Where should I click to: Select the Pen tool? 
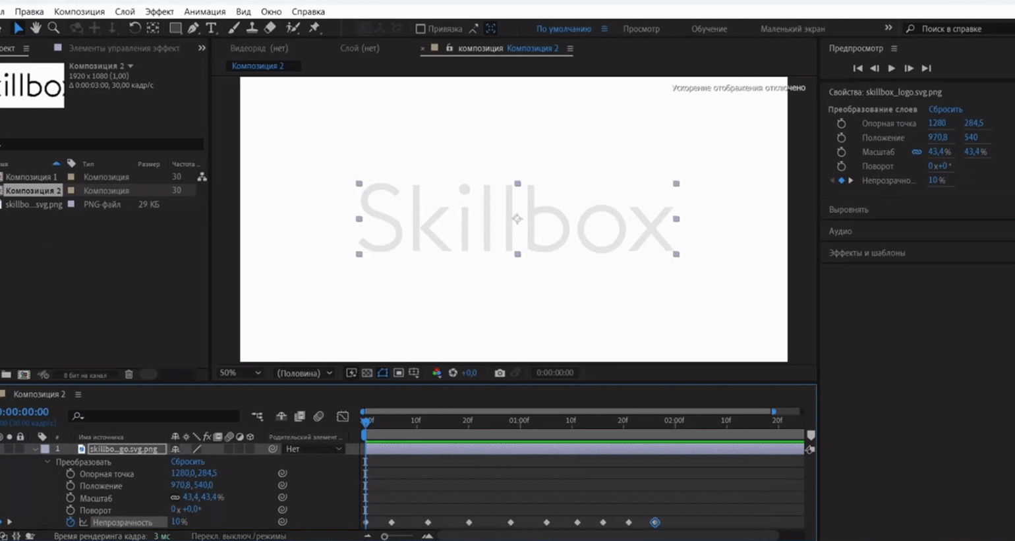coord(193,28)
